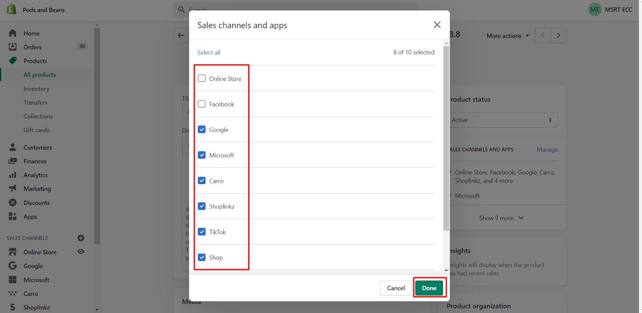This screenshot has width=642, height=313.
Task: Click the Marketing megaphone icon
Action: (x=13, y=189)
